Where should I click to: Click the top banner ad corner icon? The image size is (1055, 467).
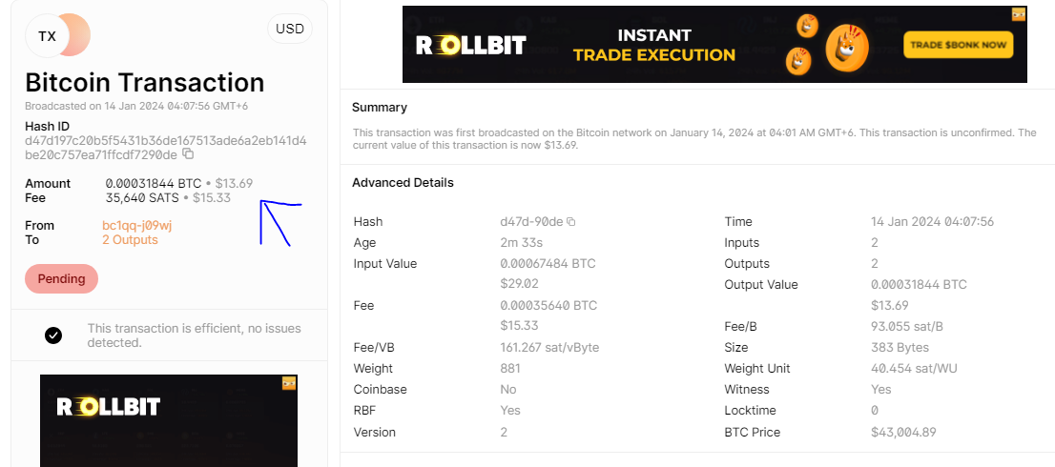(x=1019, y=14)
